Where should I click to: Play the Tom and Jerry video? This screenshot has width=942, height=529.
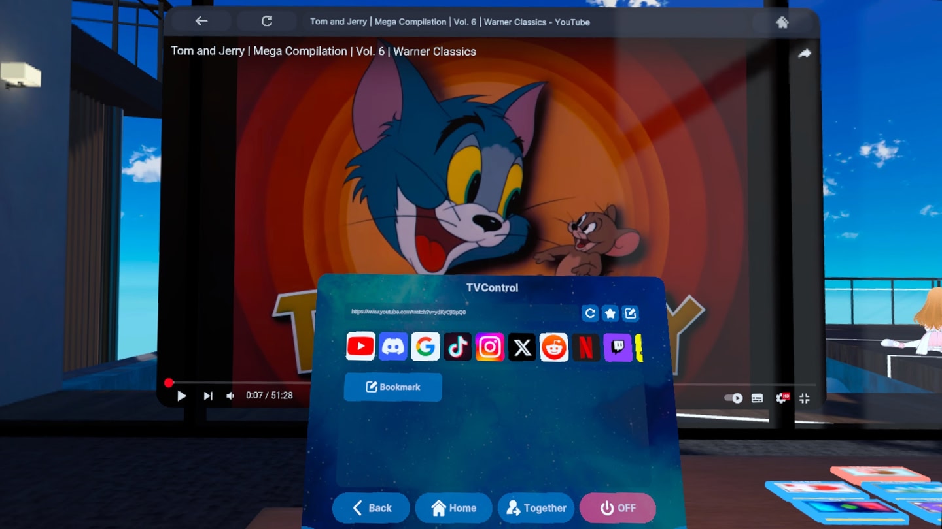pyautogui.click(x=182, y=396)
